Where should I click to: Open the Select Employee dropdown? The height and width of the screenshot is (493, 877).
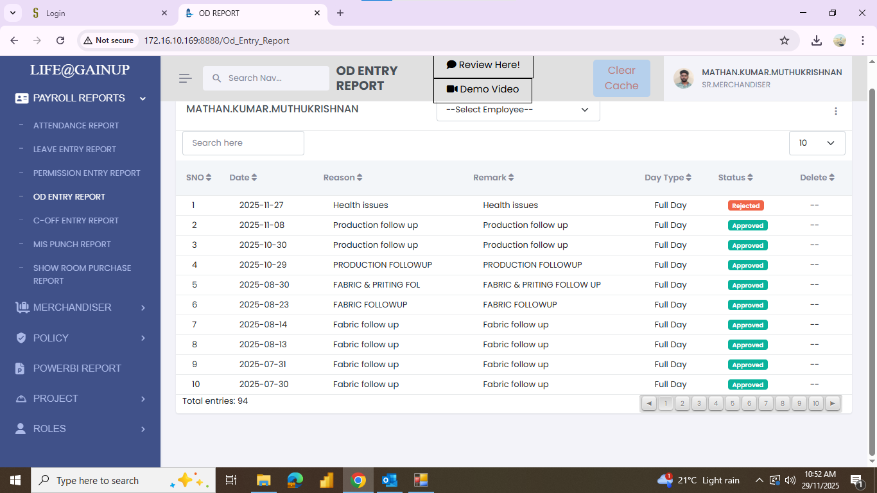pos(517,110)
